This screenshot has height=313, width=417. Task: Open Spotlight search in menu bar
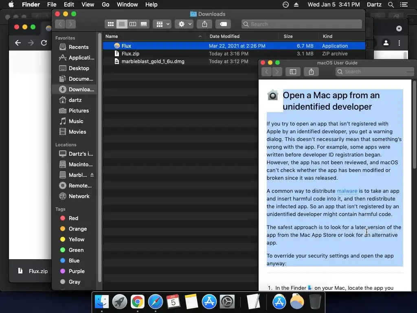[391, 4]
